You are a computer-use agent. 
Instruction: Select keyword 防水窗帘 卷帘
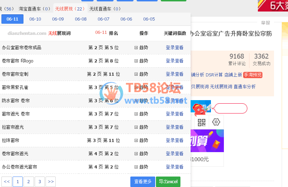point(16,100)
